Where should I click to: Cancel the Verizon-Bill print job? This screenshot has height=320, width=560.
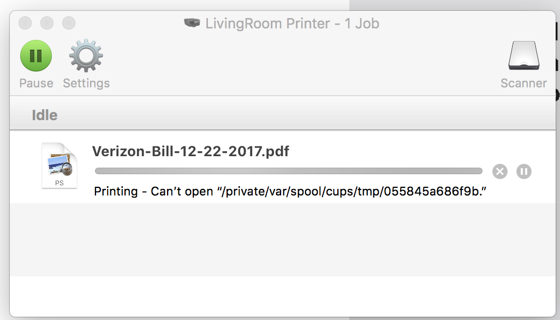(x=499, y=171)
